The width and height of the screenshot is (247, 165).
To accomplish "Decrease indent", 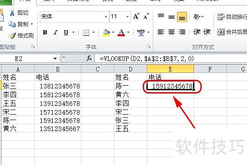I will point(197,32).
